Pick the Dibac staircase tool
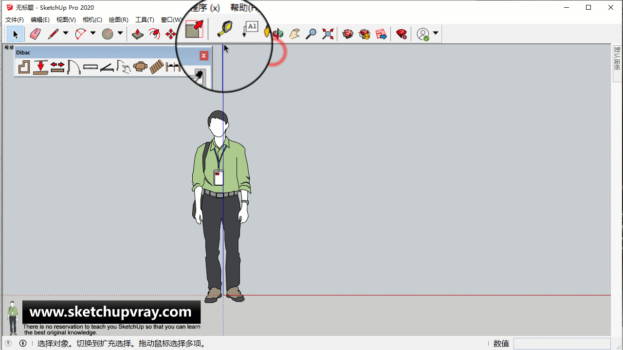The image size is (623, 350). (156, 67)
